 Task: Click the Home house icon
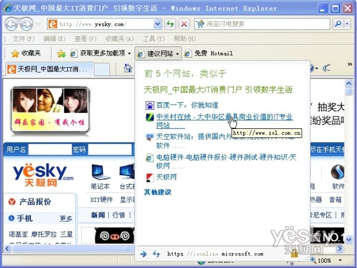tap(128, 68)
